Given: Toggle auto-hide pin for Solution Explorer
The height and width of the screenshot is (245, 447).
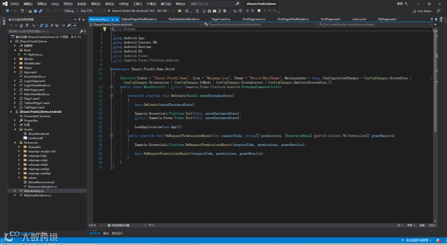Looking at the screenshot, I should click(x=79, y=19).
